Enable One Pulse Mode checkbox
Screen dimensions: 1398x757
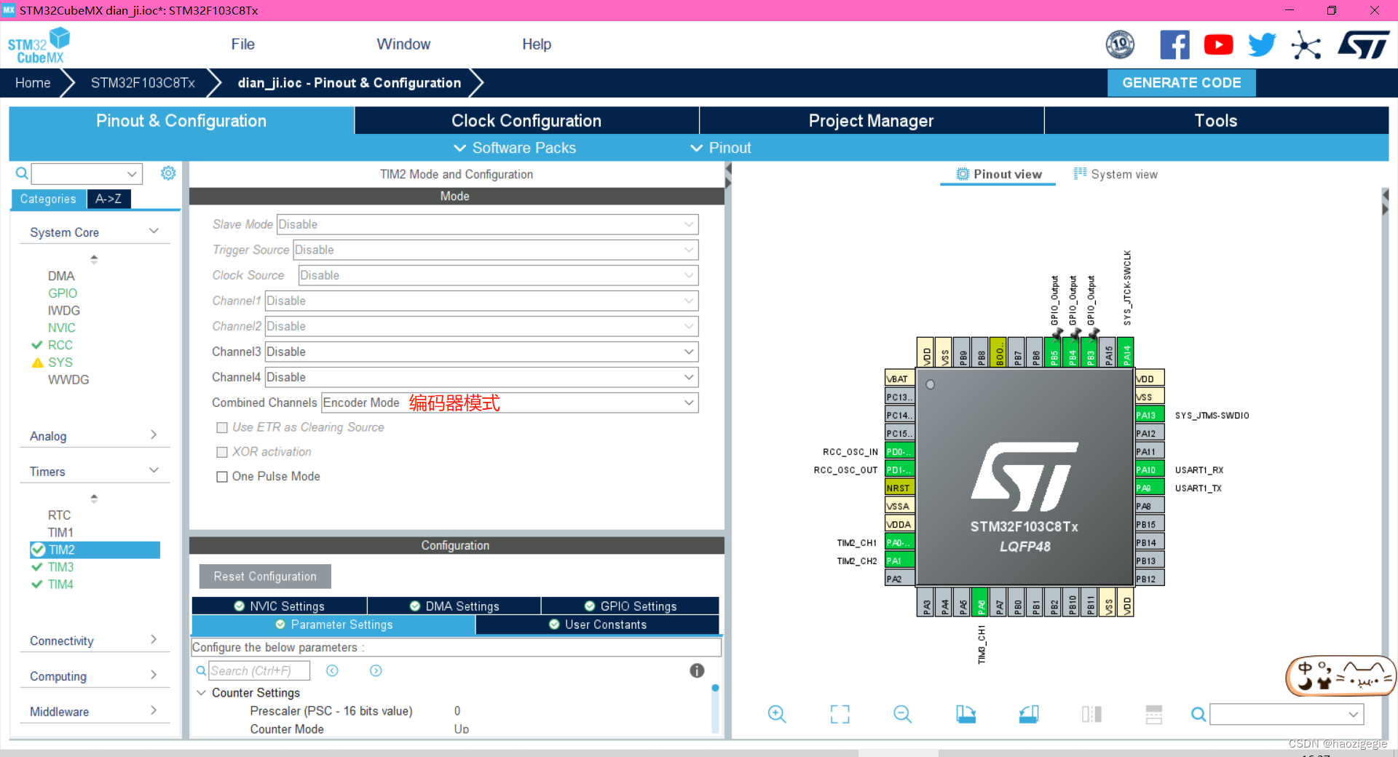click(x=222, y=477)
